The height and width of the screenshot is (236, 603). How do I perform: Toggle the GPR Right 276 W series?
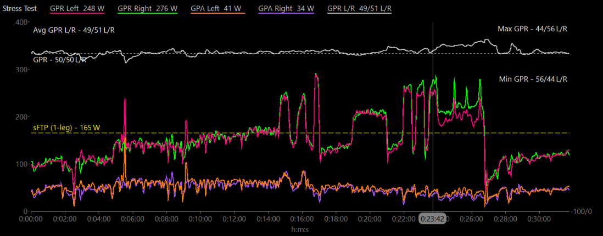click(148, 8)
